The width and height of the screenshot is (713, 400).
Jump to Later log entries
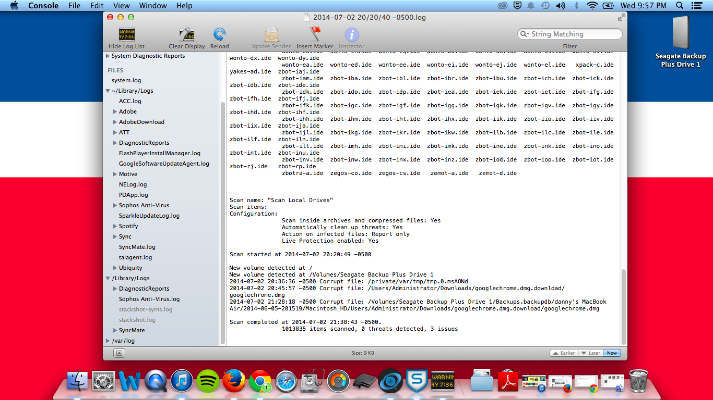tap(590, 353)
